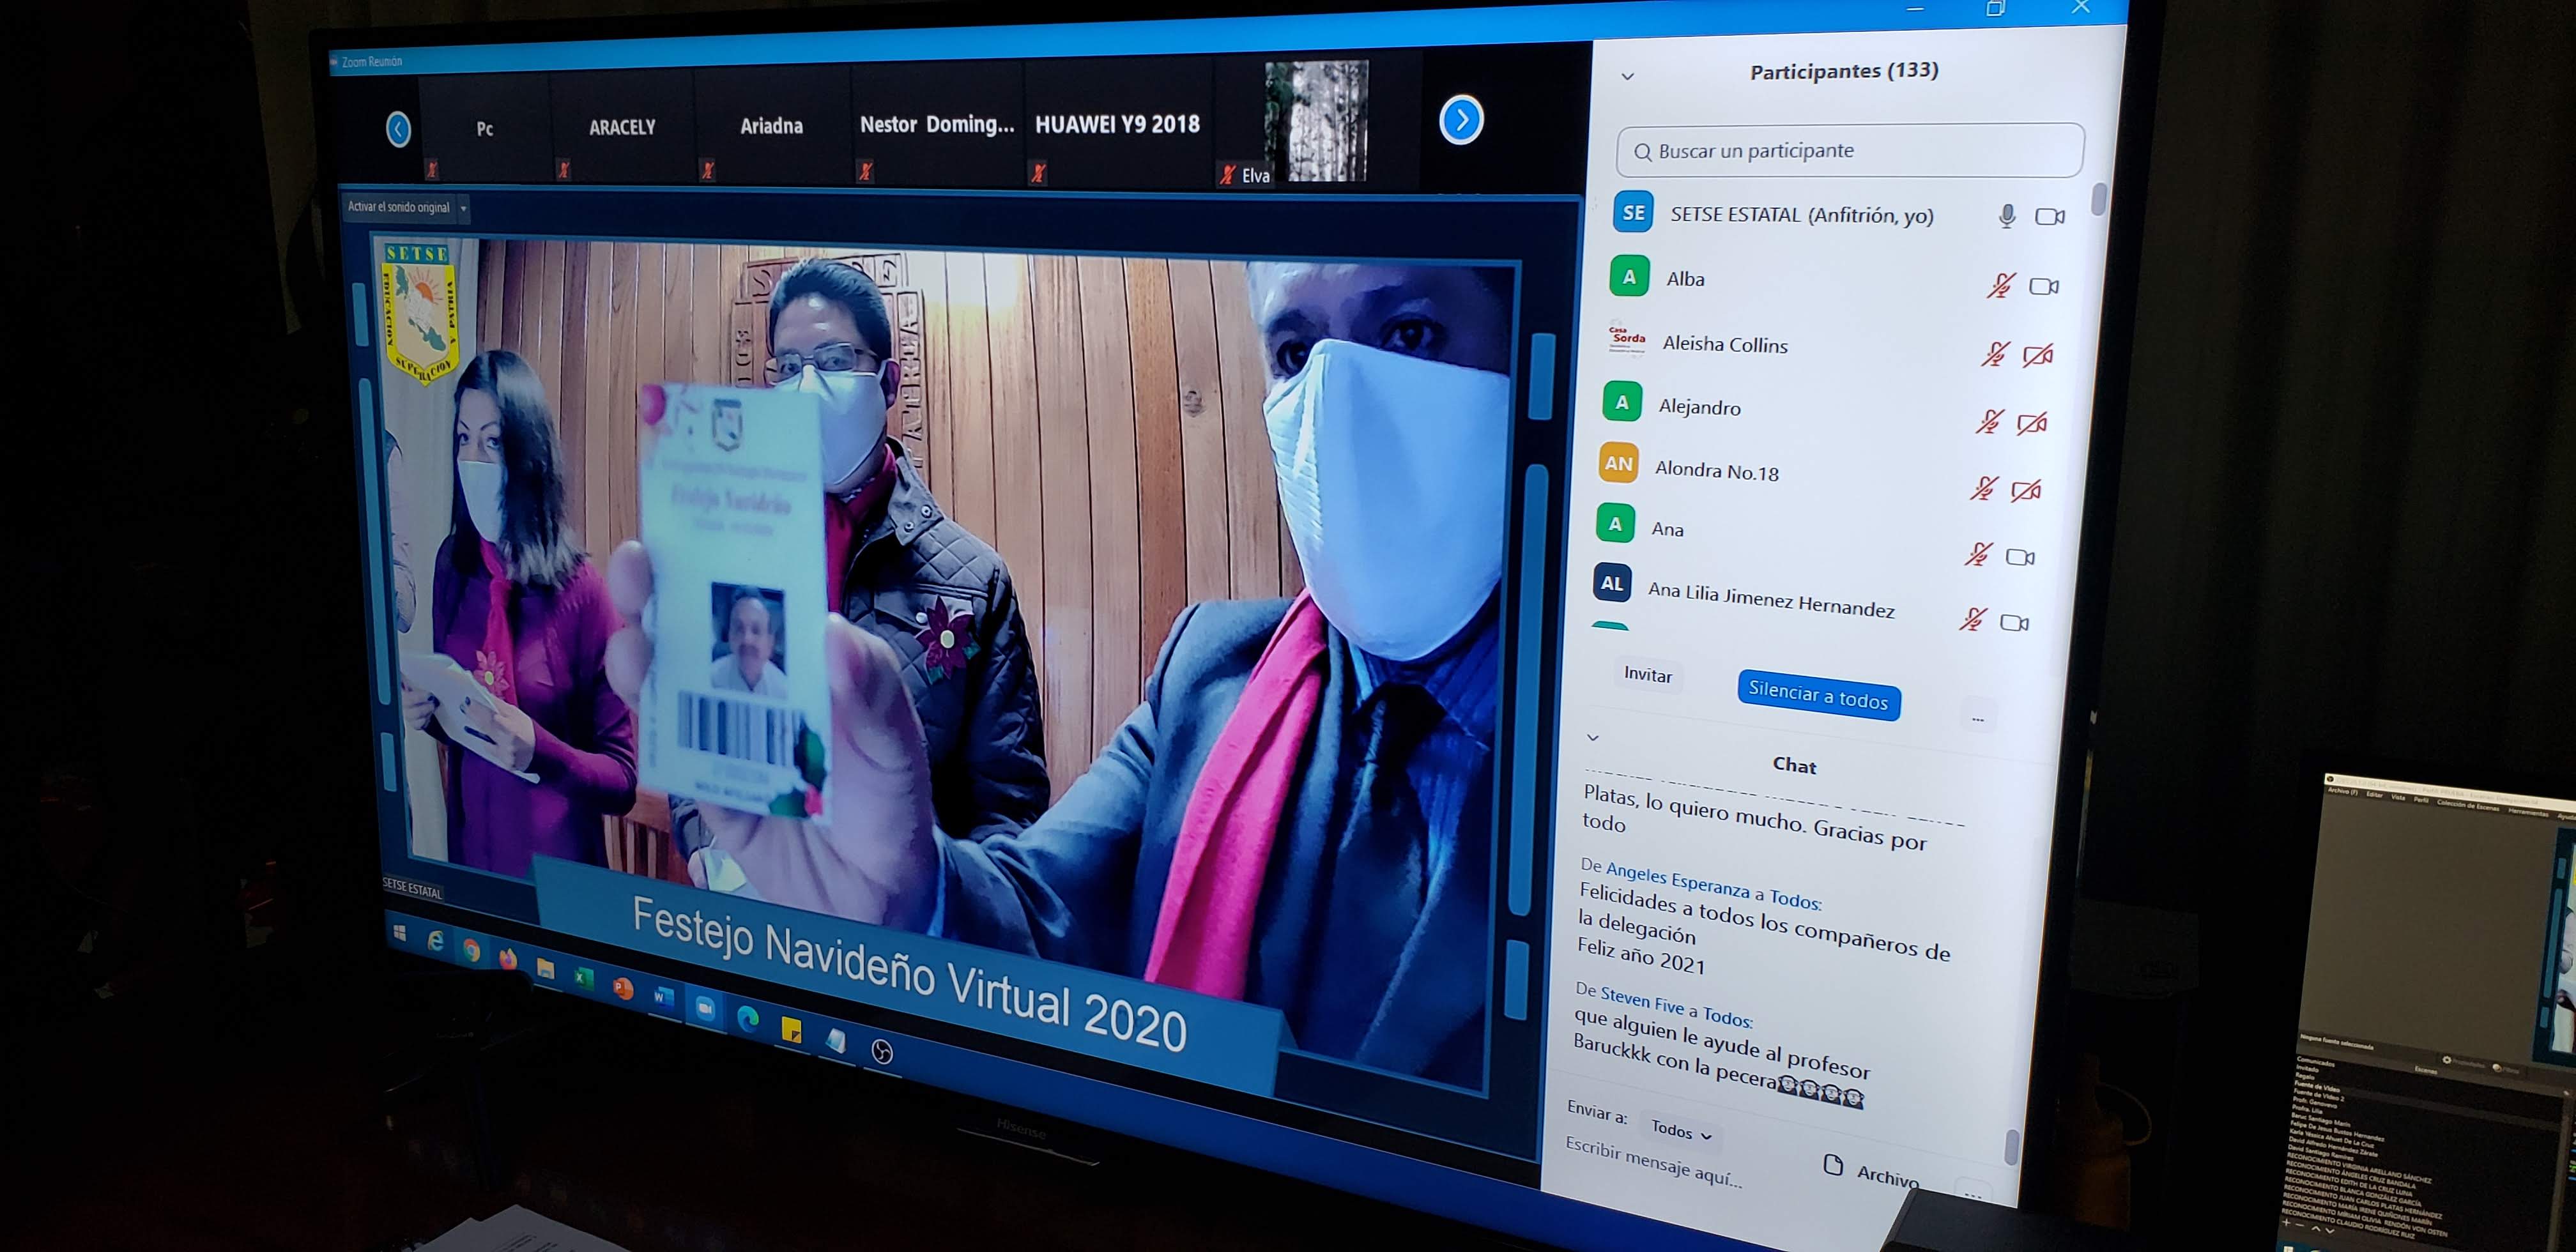The width and height of the screenshot is (2576, 1252).
Task: Open Windows Start menu
Action: [400, 933]
